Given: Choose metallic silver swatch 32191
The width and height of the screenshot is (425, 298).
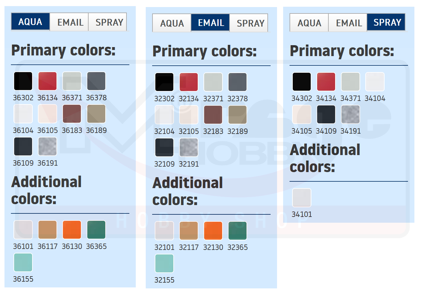Looking at the screenshot, I should click(x=189, y=147).
